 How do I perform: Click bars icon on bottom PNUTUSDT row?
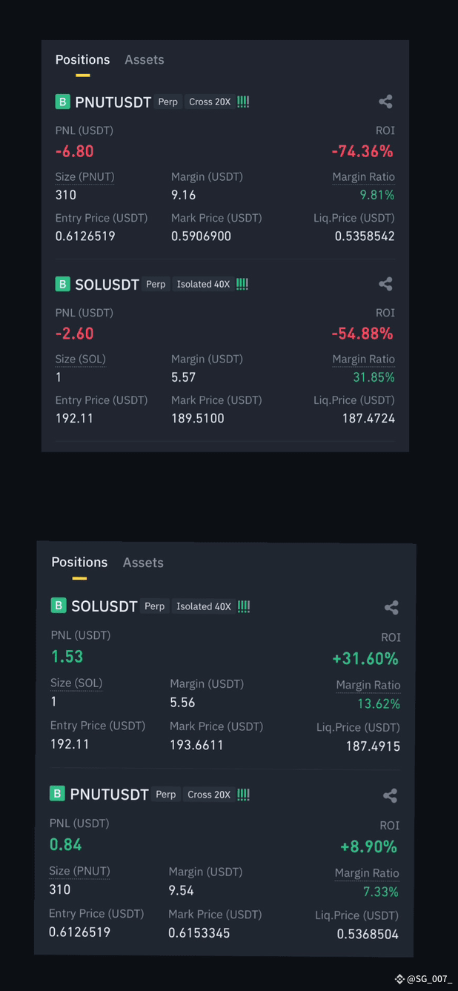243,794
